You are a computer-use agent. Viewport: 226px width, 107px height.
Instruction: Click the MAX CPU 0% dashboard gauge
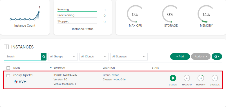135,14
